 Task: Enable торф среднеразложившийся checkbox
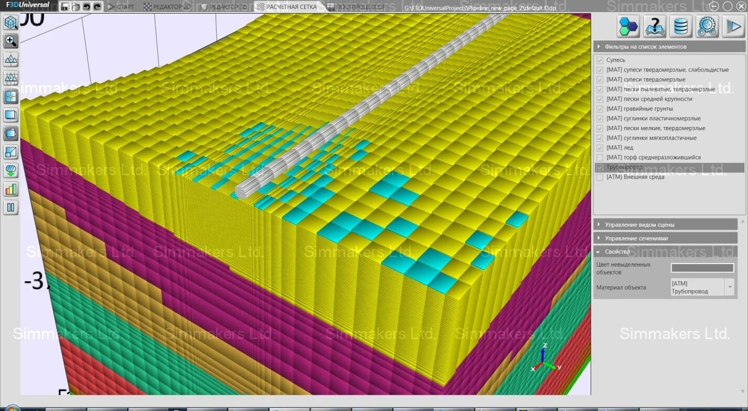click(600, 157)
